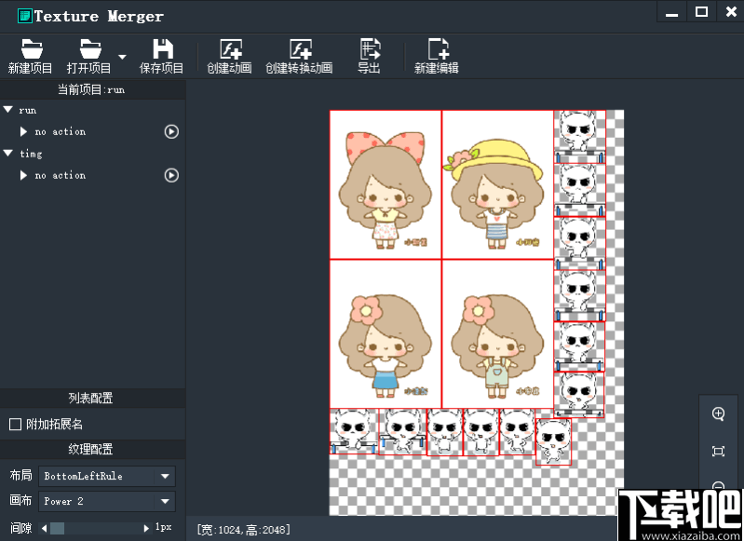This screenshot has width=744, height=541.
Task: Click the 打开项目 (Open Project) folder icon
Action: (x=90, y=49)
